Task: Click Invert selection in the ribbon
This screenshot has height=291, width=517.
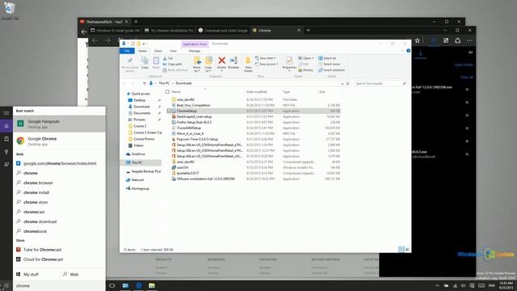Action: pyautogui.click(x=331, y=70)
